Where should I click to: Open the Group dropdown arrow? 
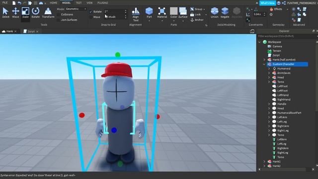(x=204, y=9)
